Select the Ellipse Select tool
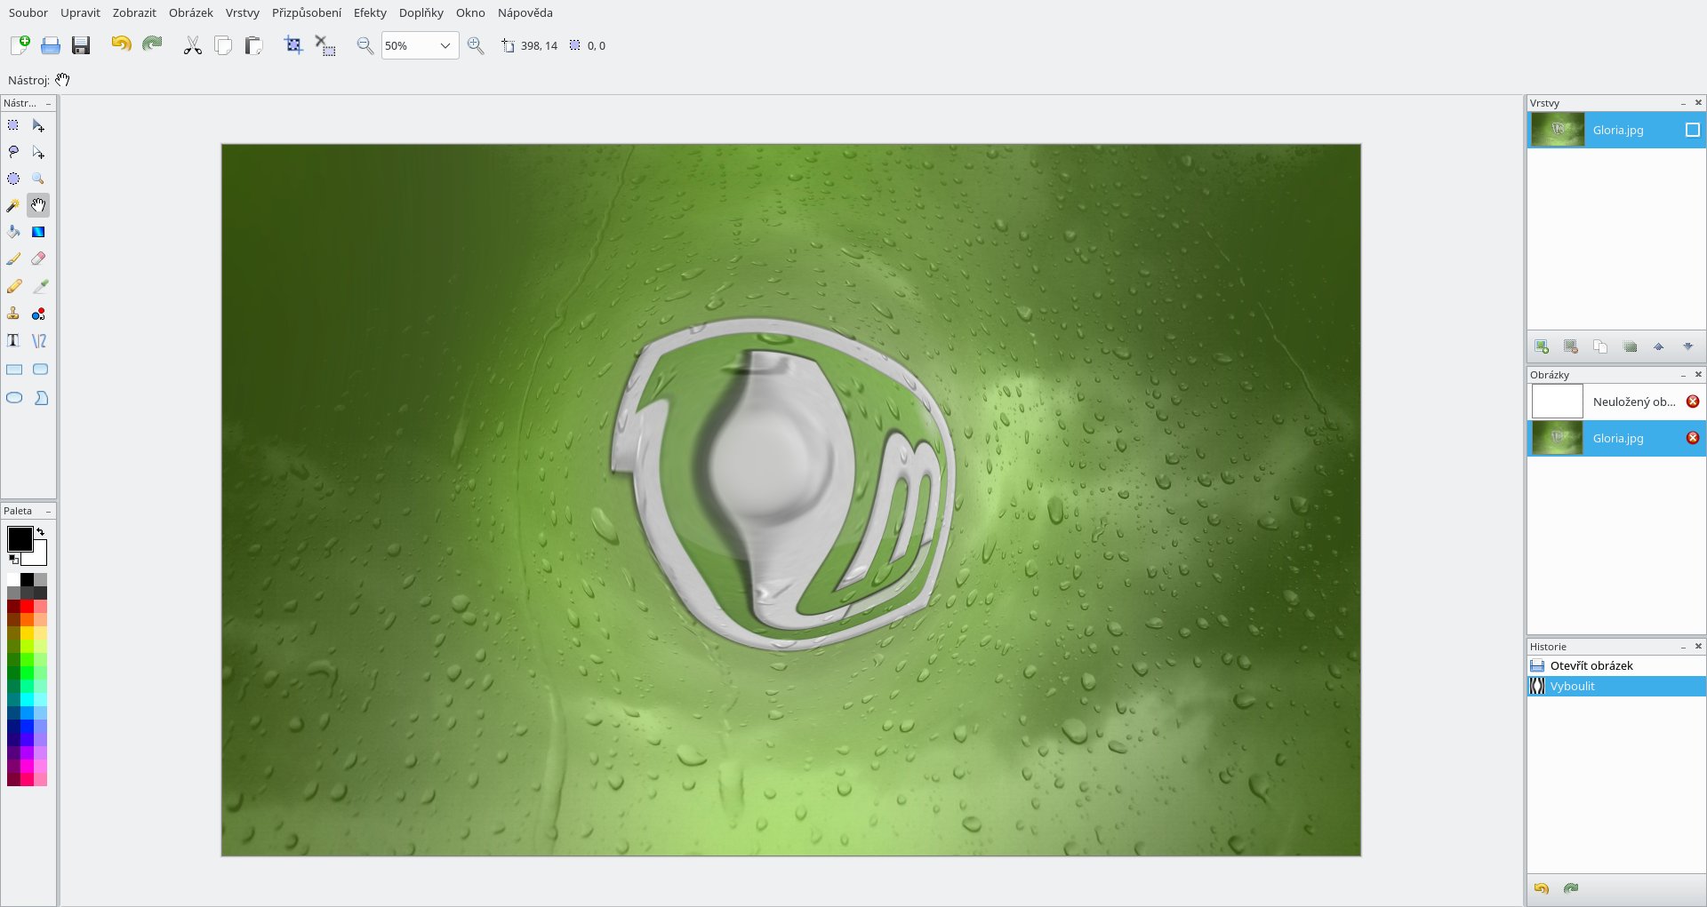 click(x=13, y=179)
